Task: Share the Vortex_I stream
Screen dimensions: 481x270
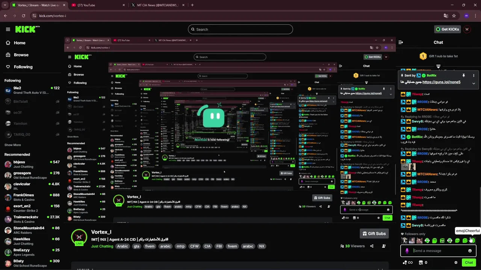Action: point(372,246)
